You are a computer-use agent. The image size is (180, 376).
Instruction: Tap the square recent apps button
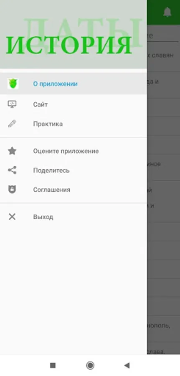coord(53,366)
